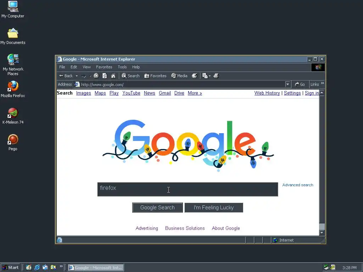
Task: Click the page scrollbar down arrow
Action: click(x=322, y=232)
